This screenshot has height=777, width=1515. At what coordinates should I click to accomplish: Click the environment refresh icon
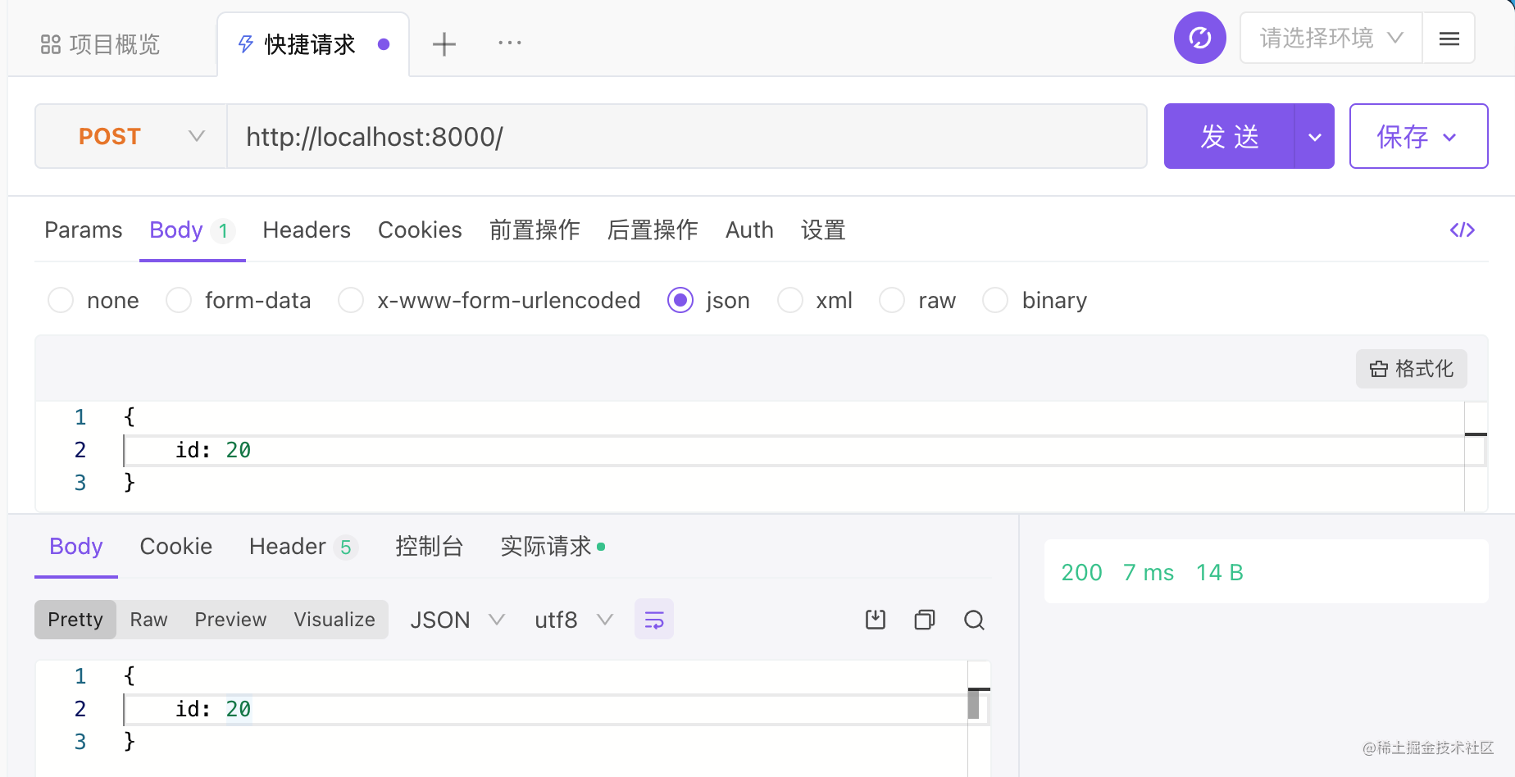click(1199, 38)
